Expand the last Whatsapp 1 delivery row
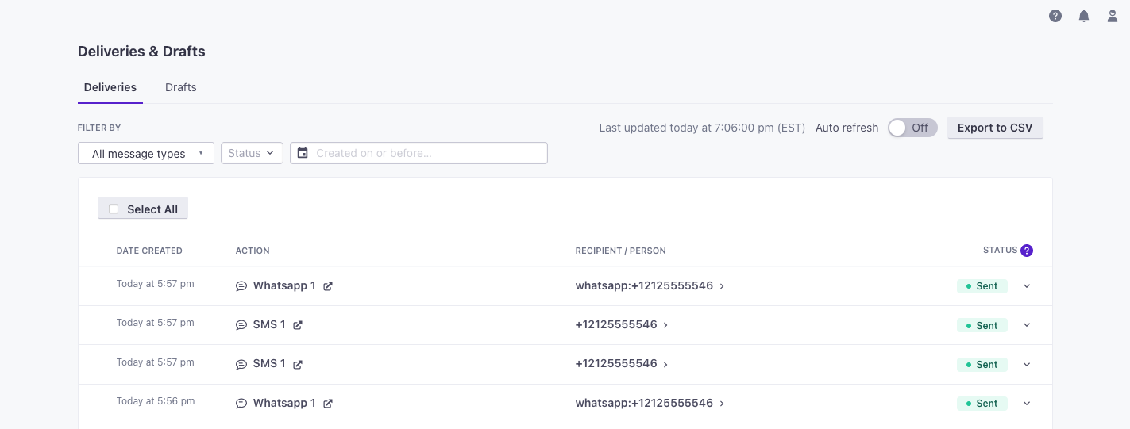 1027,404
